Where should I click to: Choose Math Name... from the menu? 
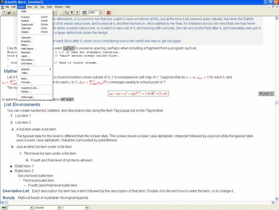(x=35, y=49)
